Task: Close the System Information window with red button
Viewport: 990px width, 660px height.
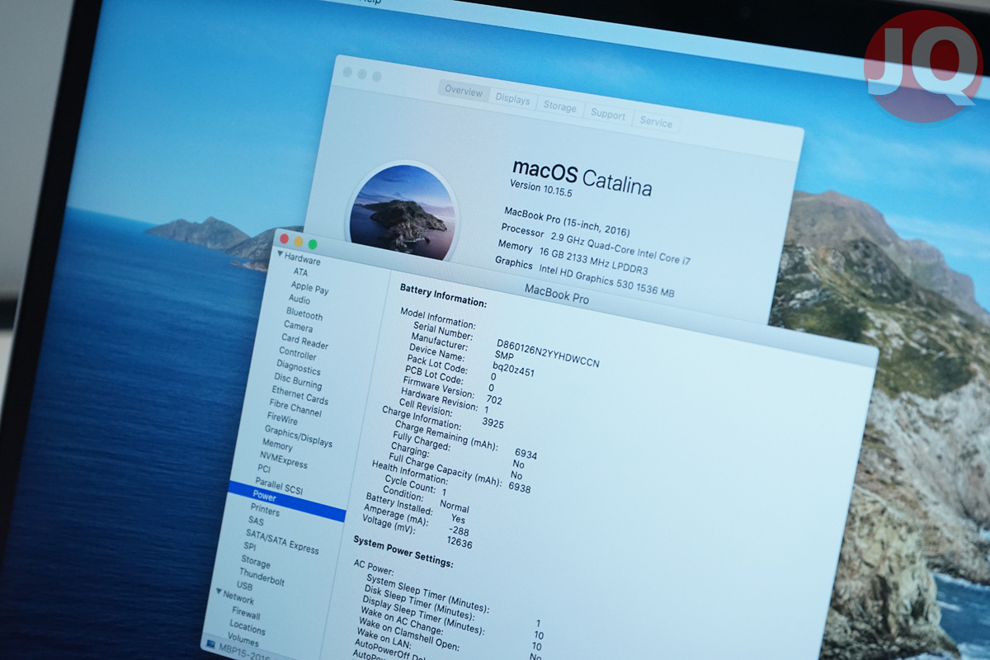Action: click(285, 238)
